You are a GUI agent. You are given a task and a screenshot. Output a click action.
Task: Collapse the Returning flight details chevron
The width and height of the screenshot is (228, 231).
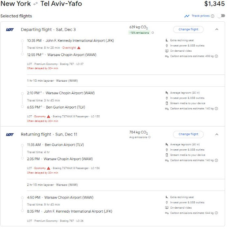[x=216, y=134]
